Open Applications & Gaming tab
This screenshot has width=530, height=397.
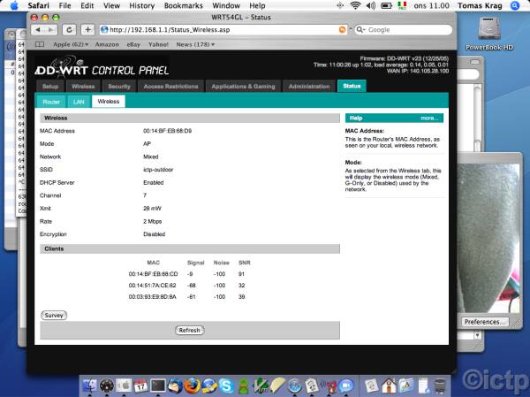point(243,87)
